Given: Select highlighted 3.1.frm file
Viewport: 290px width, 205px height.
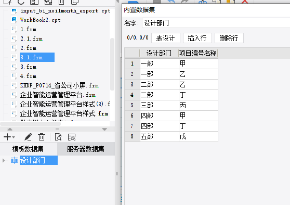Looking at the screenshot, I should pos(37,57).
